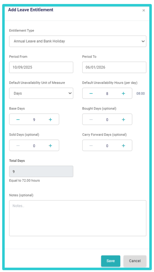Increase Carry Forward Days with plus icon

tap(123, 146)
